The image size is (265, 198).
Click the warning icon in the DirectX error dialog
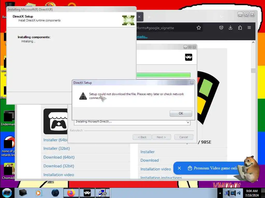(x=83, y=96)
